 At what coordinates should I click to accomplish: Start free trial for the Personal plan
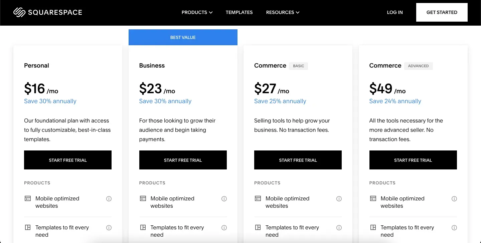click(x=68, y=160)
